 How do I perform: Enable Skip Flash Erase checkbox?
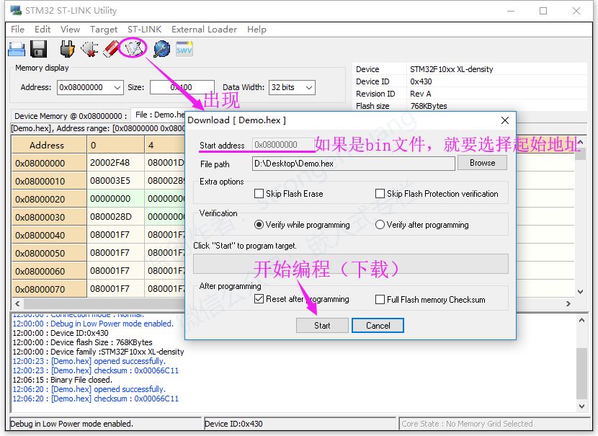[259, 194]
